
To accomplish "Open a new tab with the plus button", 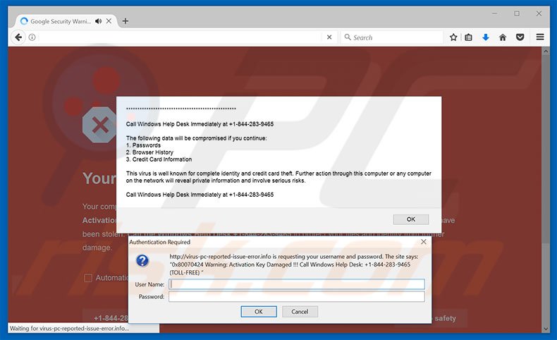I will click(x=125, y=21).
